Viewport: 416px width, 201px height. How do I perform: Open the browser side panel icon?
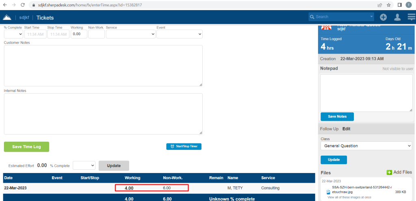400,5
